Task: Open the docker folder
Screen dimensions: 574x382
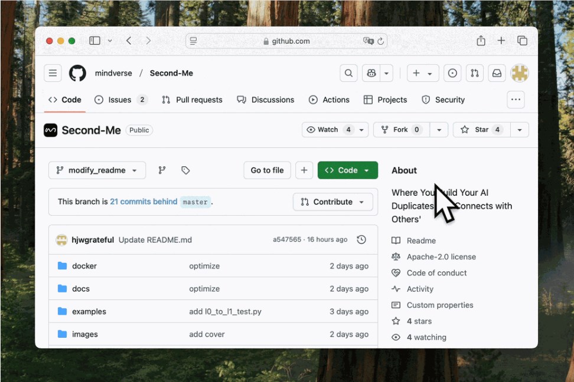Action: tap(84, 266)
